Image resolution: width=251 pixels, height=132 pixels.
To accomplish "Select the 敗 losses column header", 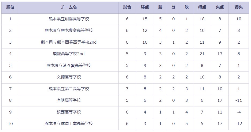I will pyautogui.click(x=187, y=7).
